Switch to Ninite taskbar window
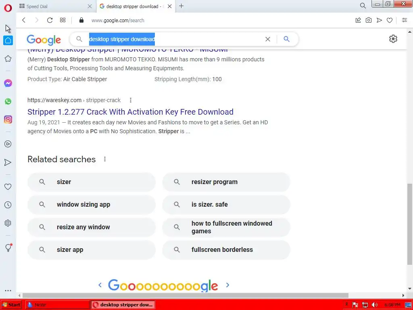The height and width of the screenshot is (310, 413). pyautogui.click(x=57, y=305)
